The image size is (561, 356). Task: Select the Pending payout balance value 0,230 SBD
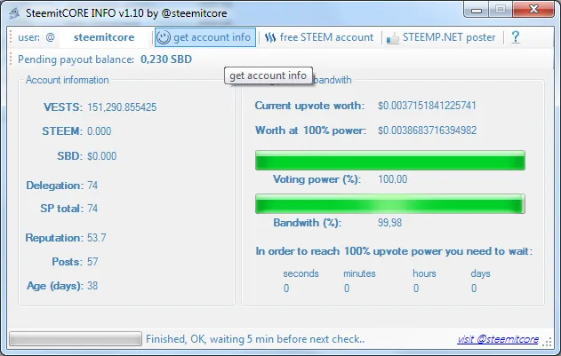tap(166, 59)
